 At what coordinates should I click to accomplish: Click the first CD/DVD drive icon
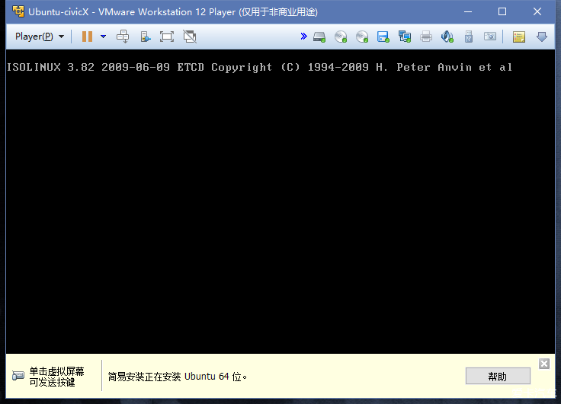pos(341,37)
